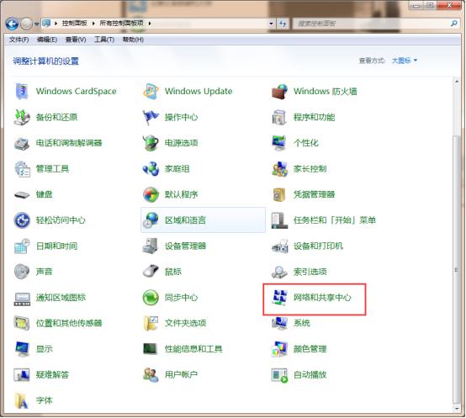Open 工具(T) menu
The height and width of the screenshot is (418, 466).
(104, 40)
